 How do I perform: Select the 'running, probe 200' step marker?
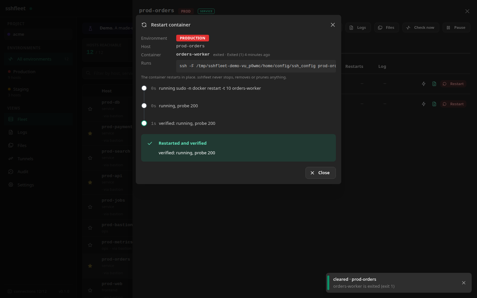coord(144,106)
